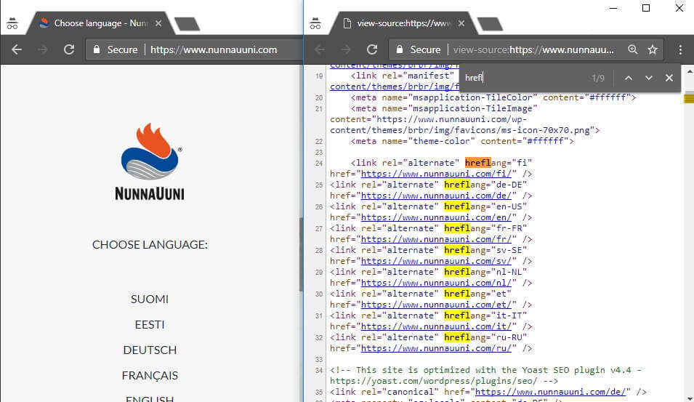Click forward arrow in Choose language window
This screenshot has height=402, width=694.
click(x=42, y=49)
